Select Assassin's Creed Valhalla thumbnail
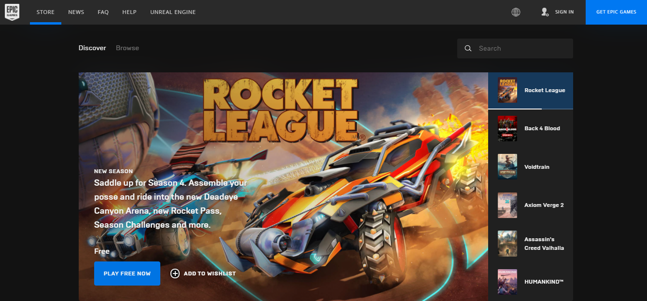This screenshot has width=647, height=301. click(507, 244)
